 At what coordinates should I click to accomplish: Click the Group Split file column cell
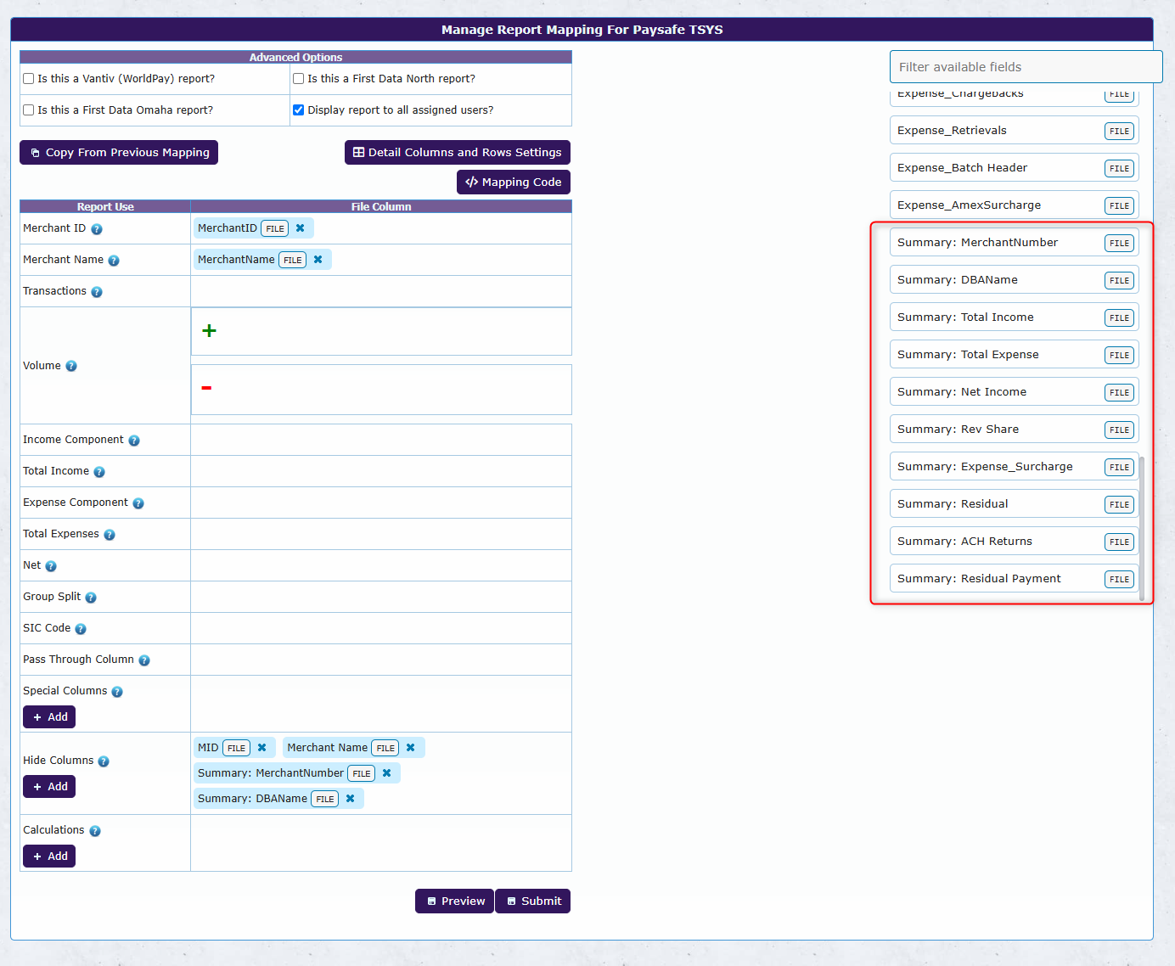click(x=381, y=597)
